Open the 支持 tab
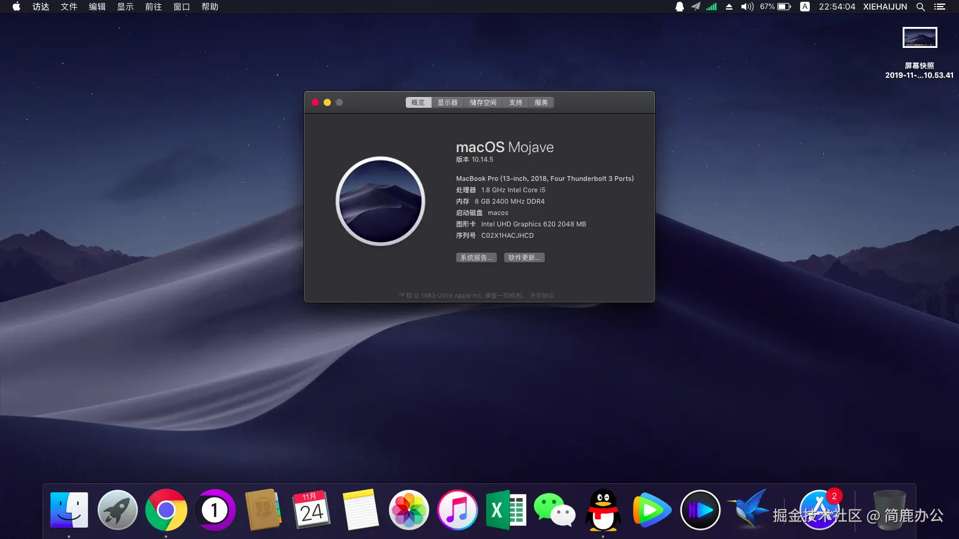This screenshot has width=959, height=539. 515,102
